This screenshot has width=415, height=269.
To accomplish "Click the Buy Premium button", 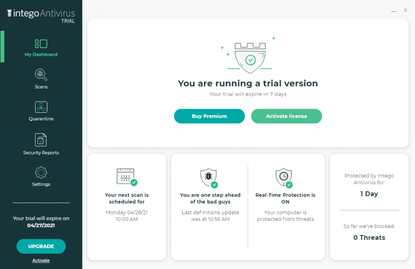I will pos(209,116).
